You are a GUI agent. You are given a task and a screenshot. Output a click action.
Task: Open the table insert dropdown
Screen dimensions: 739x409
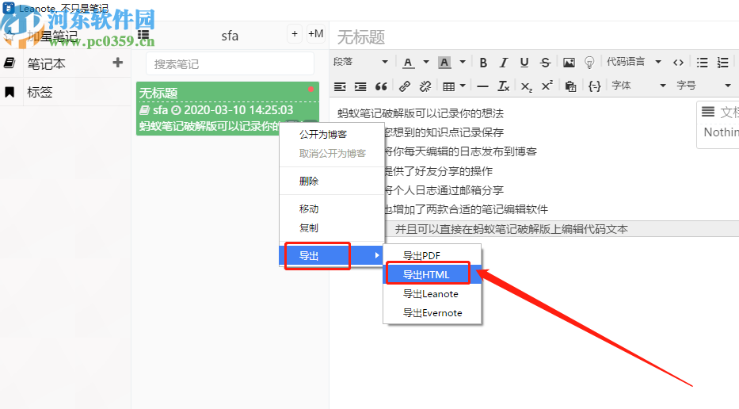(455, 86)
